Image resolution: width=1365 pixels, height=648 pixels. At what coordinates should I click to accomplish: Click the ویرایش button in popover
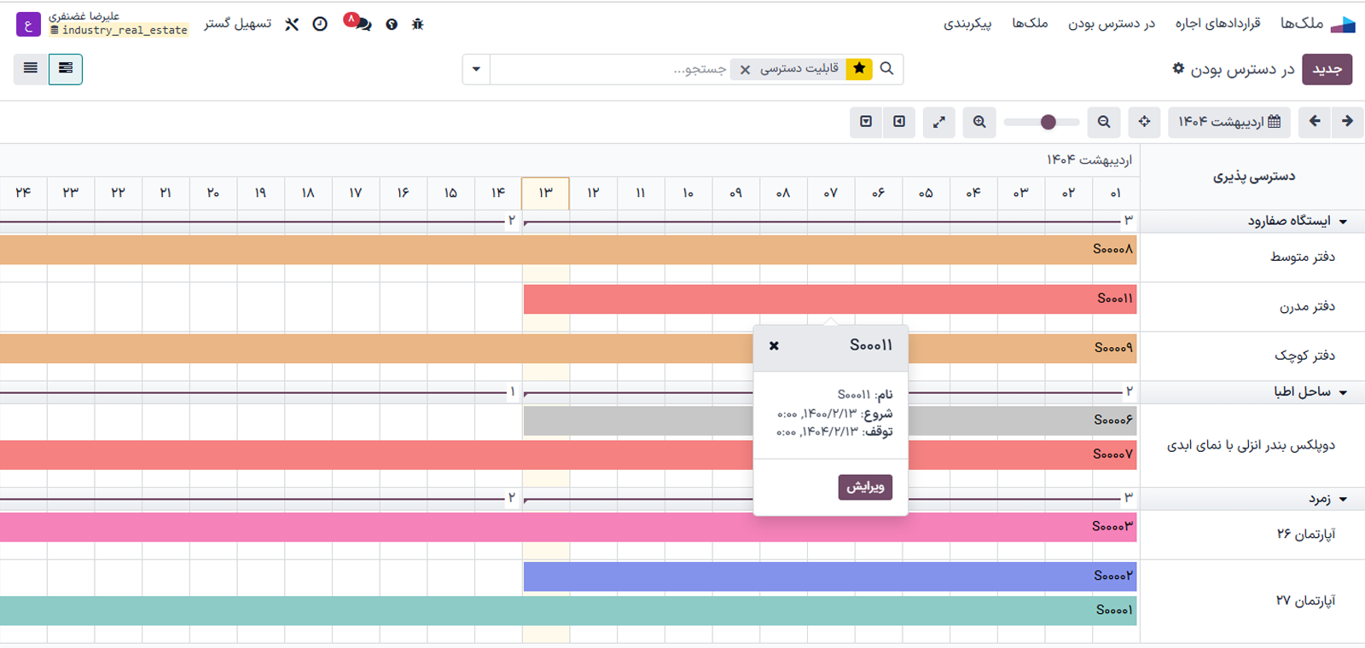click(x=865, y=487)
